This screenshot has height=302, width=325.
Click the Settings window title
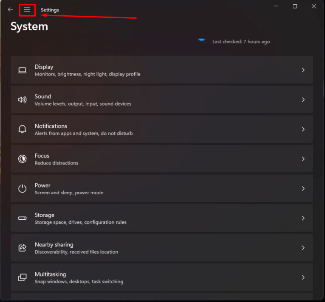[50, 10]
